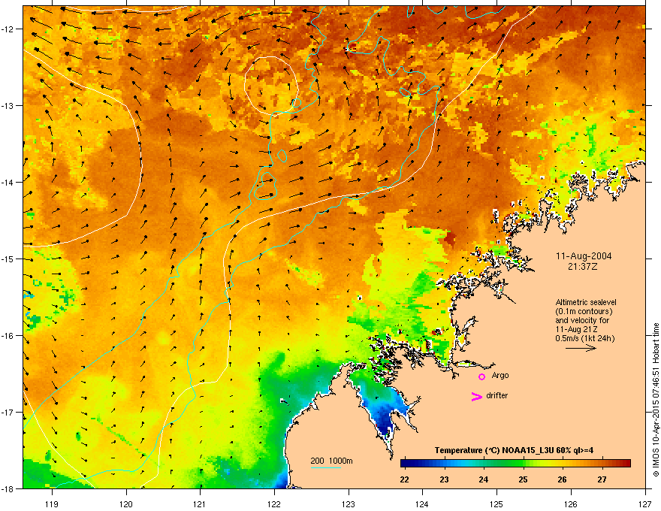Image resolution: width=661 pixels, height=511 pixels.
Task: Click the latitude '-12' axis label
Action: [8, 29]
